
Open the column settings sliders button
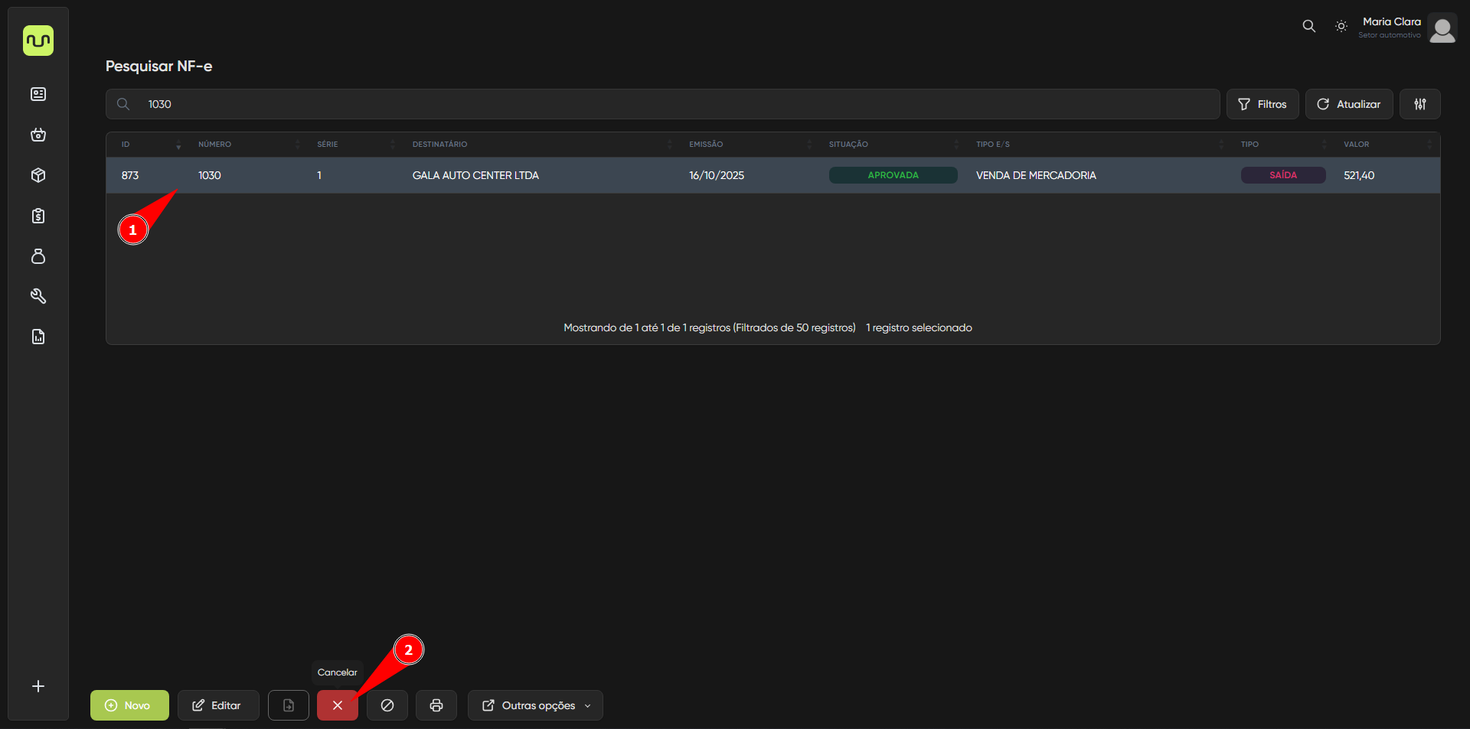coord(1419,104)
